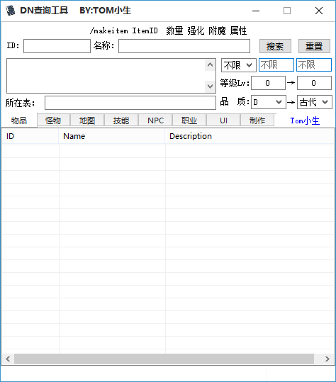Screen dimensions: 336x382
Task: Click the horizontal scrollbar track
Action: pos(164,359)
